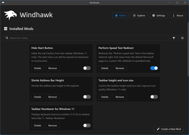Screen dimensions: 189x135
Task: Go to the About tab
Action: [178, 15]
